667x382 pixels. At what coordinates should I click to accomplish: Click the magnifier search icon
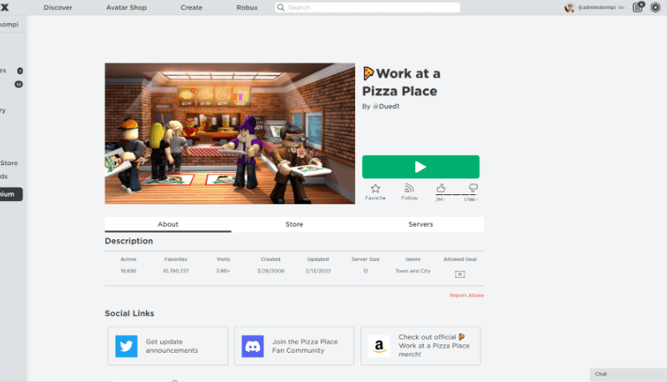tap(281, 8)
